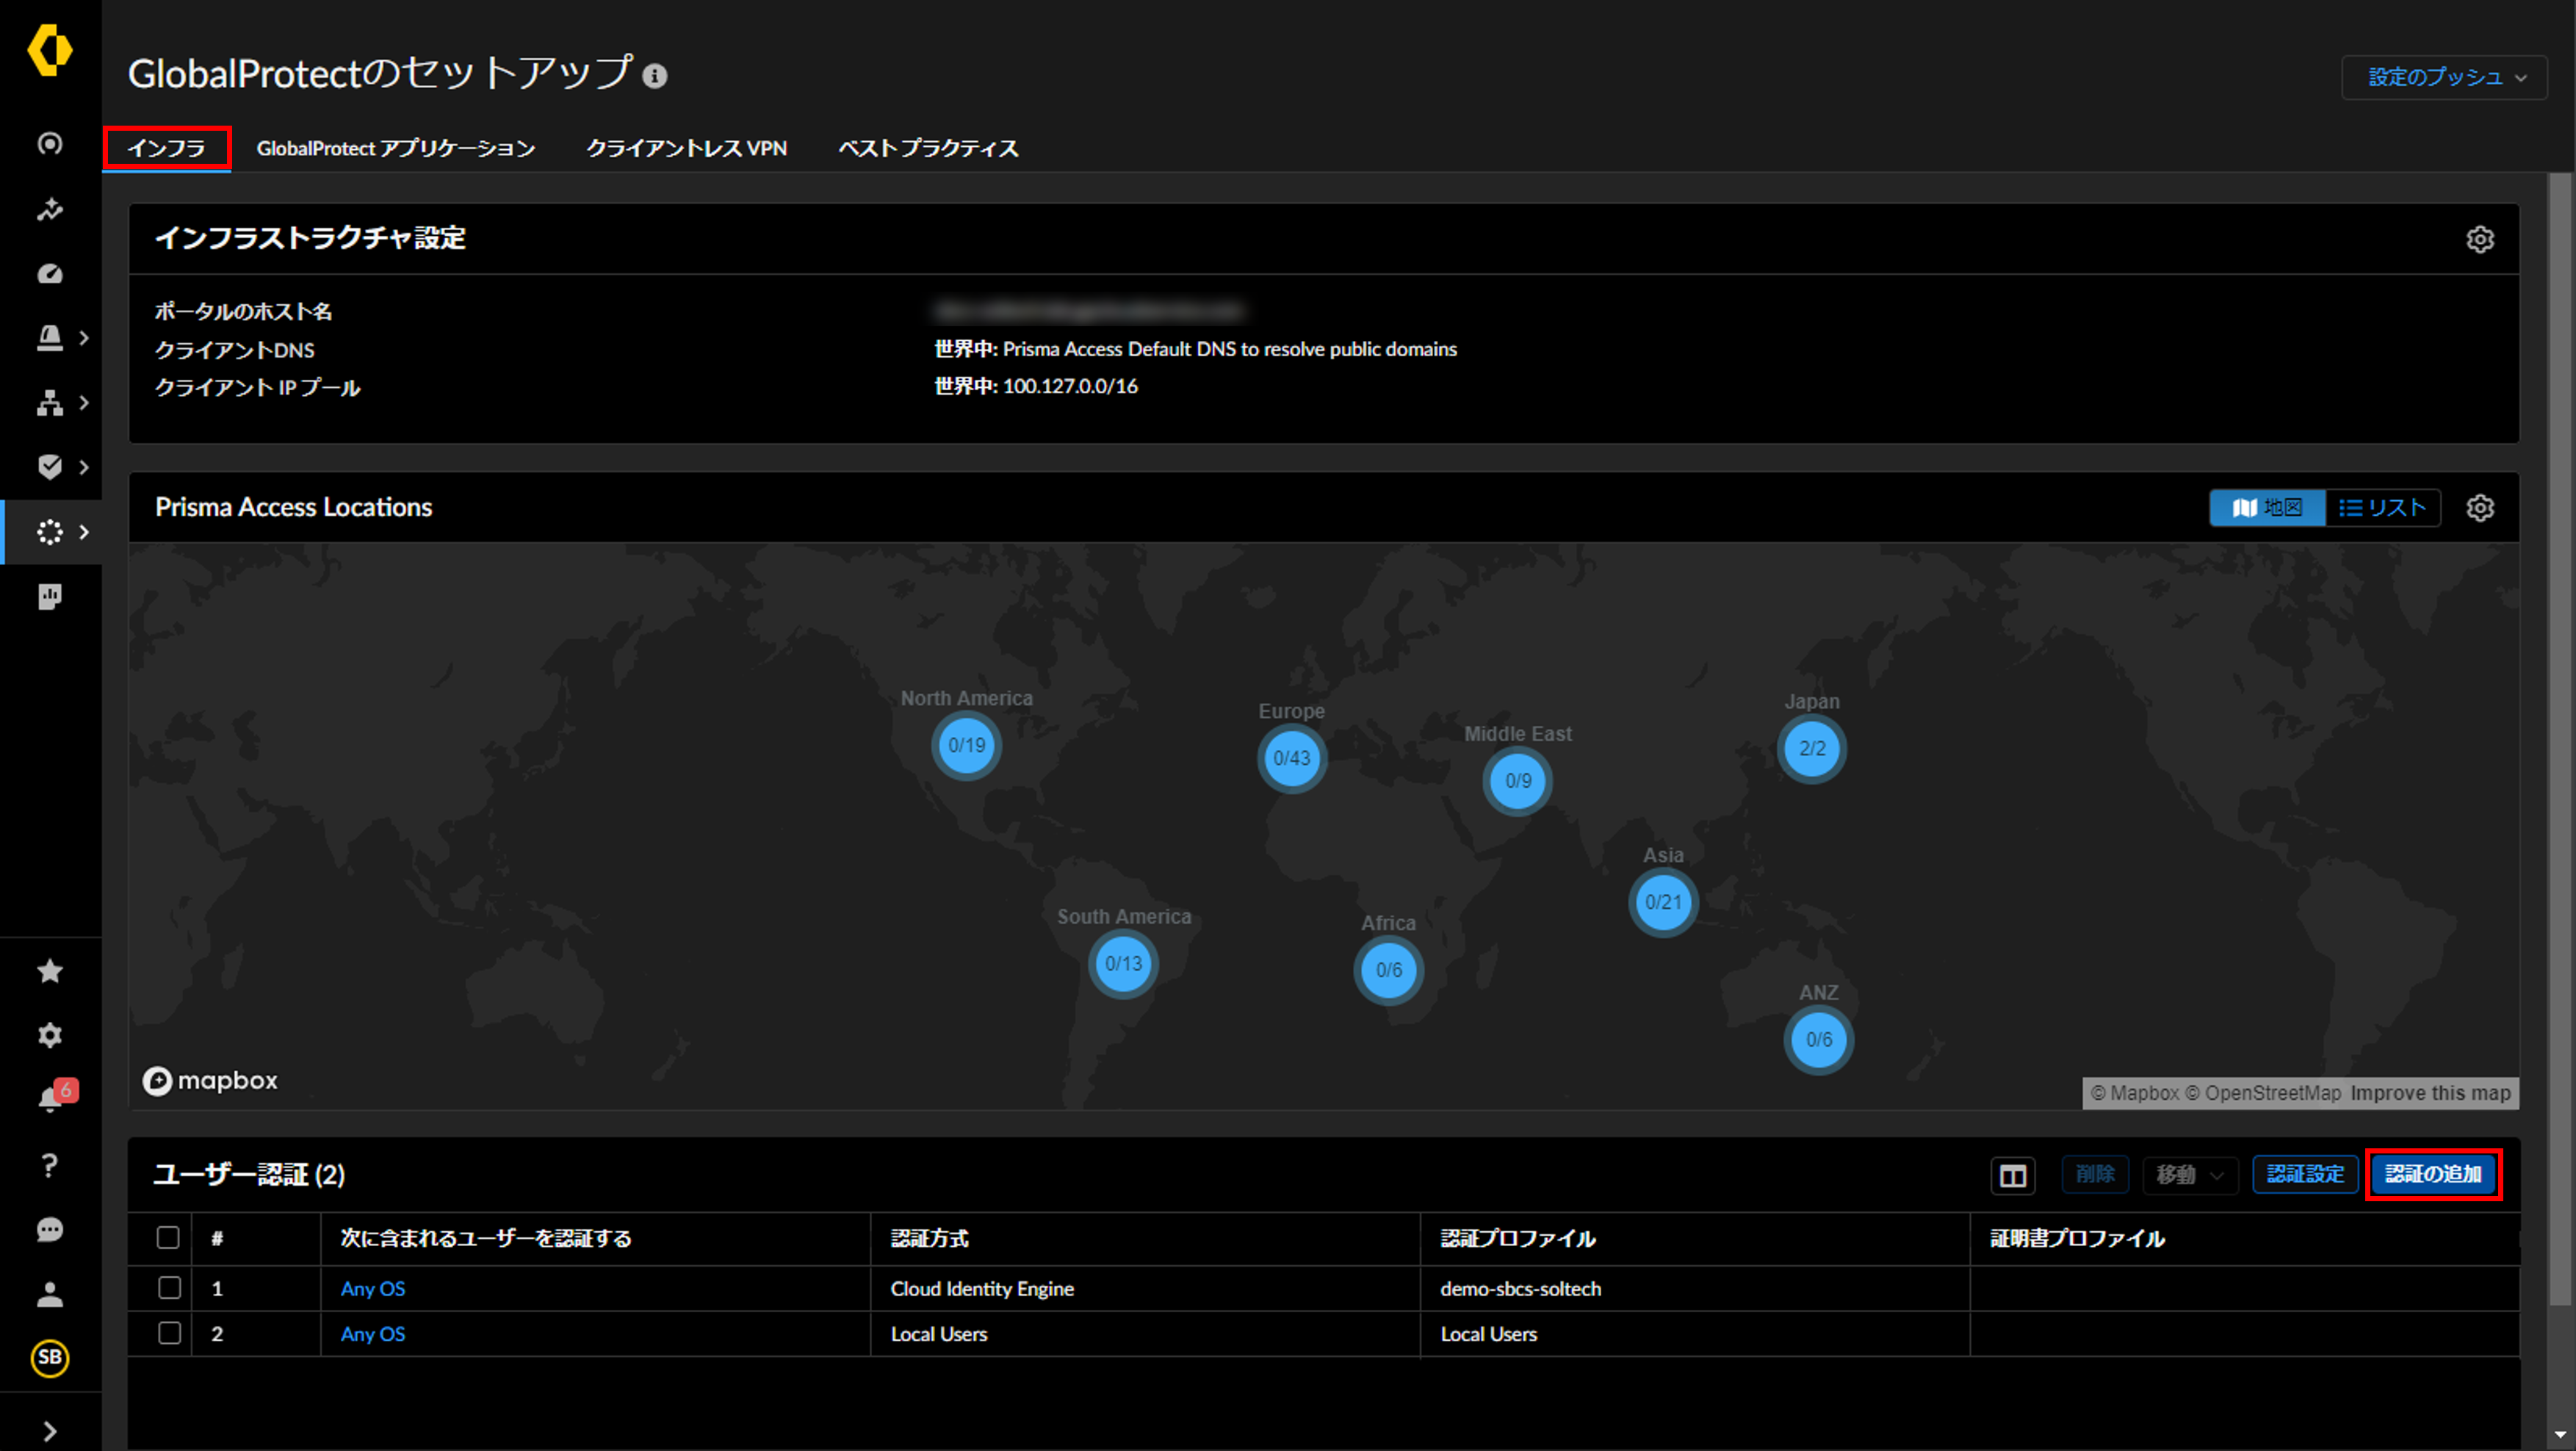This screenshot has width=2576, height=1451.
Task: Open Any OS link in row 2
Action: pyautogui.click(x=373, y=1334)
